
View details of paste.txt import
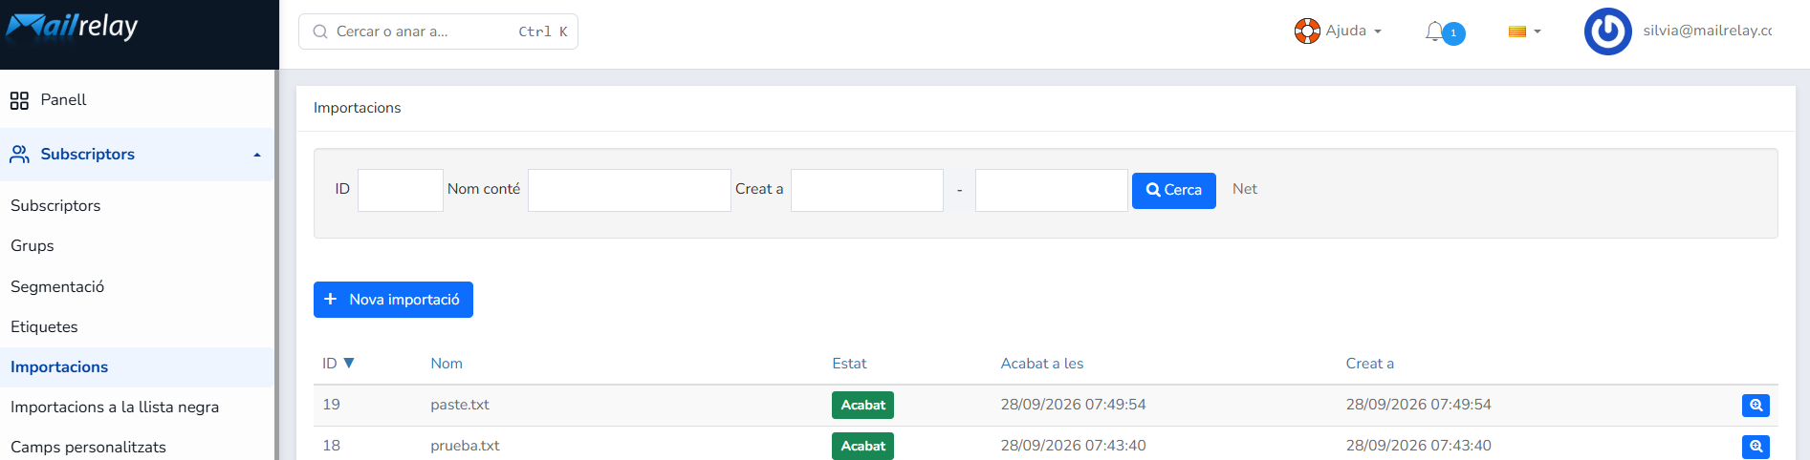(1755, 406)
